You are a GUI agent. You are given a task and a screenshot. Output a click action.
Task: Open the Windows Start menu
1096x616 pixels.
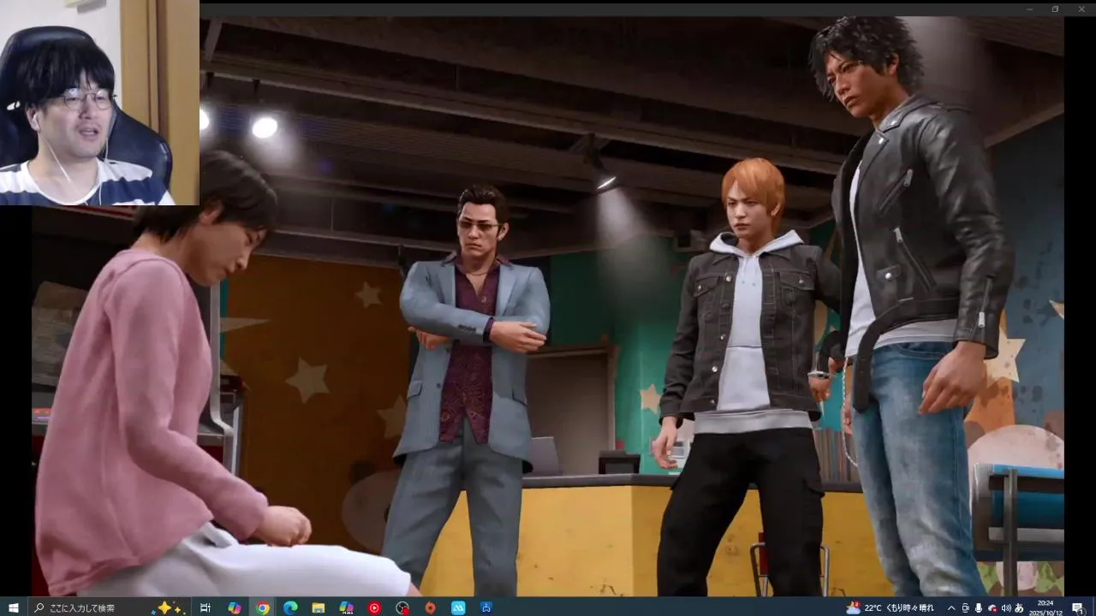13,607
